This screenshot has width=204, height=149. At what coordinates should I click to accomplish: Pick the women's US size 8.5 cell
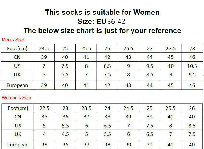click(x=192, y=126)
